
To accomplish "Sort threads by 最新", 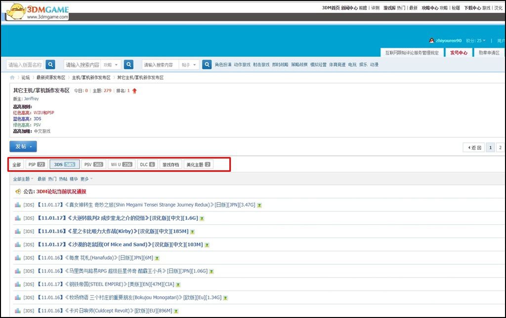I will point(42,179).
